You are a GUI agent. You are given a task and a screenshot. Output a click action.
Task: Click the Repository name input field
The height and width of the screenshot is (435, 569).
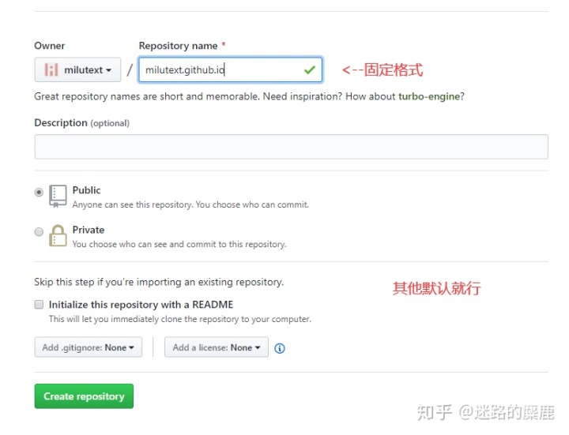[x=231, y=69]
